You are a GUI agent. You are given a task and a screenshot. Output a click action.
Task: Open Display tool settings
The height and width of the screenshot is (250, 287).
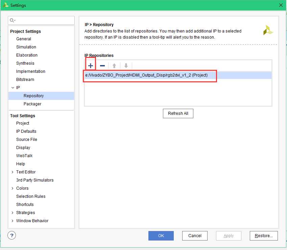tap(23, 148)
